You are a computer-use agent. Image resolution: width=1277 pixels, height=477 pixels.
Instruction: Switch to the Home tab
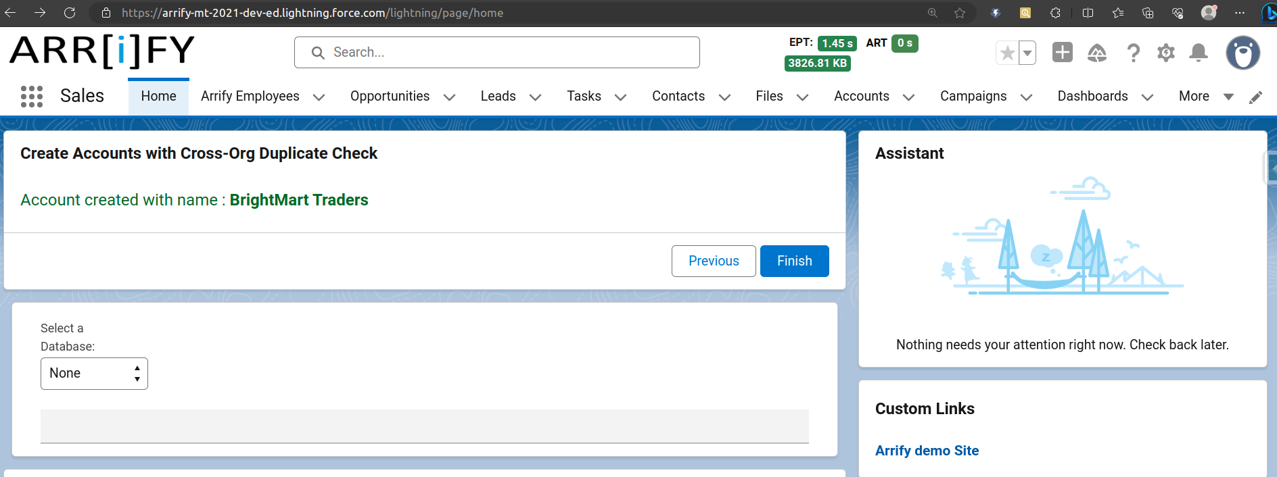[158, 97]
